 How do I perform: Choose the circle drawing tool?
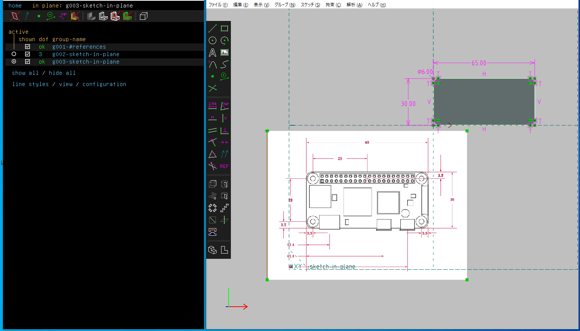(x=213, y=40)
